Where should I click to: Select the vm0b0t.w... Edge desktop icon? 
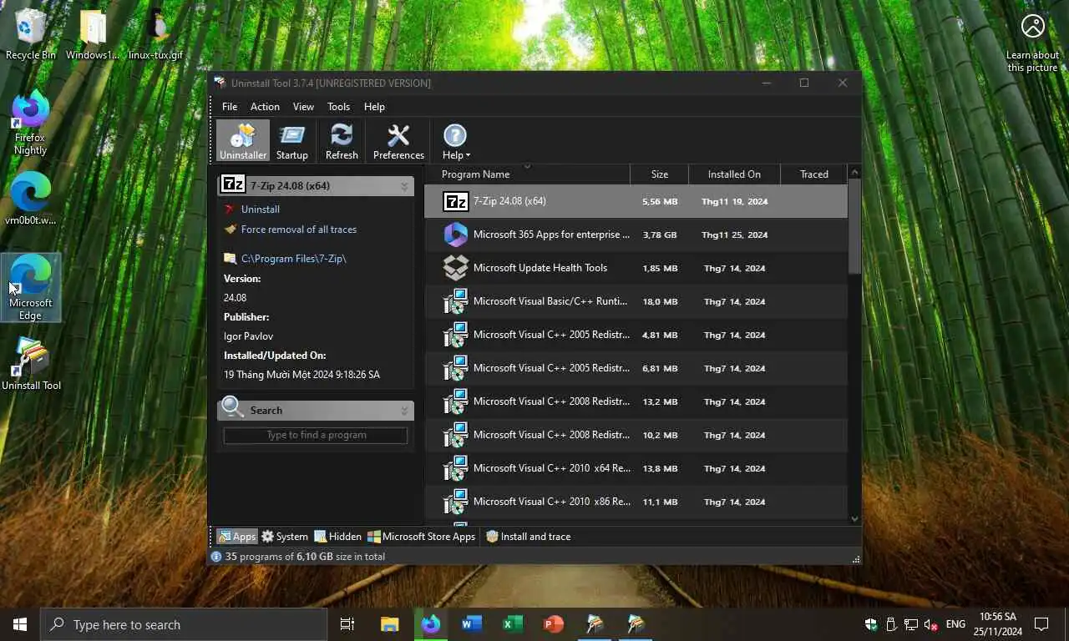(x=31, y=199)
